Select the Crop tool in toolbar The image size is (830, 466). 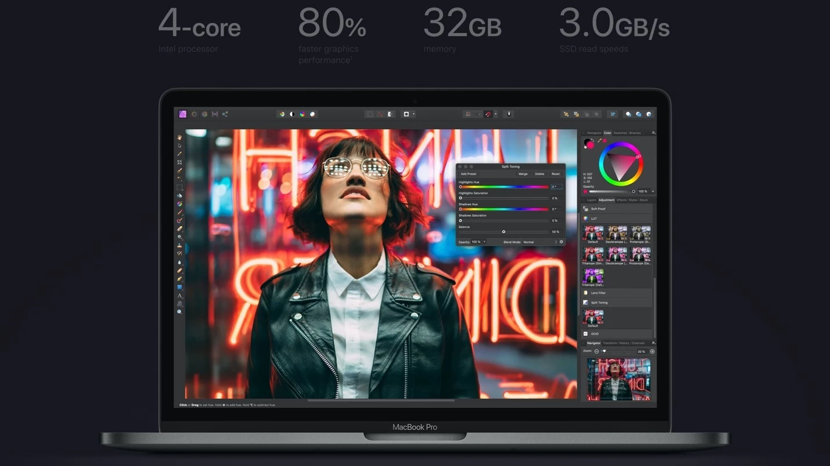[180, 162]
